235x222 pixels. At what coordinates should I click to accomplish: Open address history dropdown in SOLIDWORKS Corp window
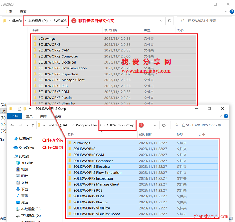coord(155,125)
